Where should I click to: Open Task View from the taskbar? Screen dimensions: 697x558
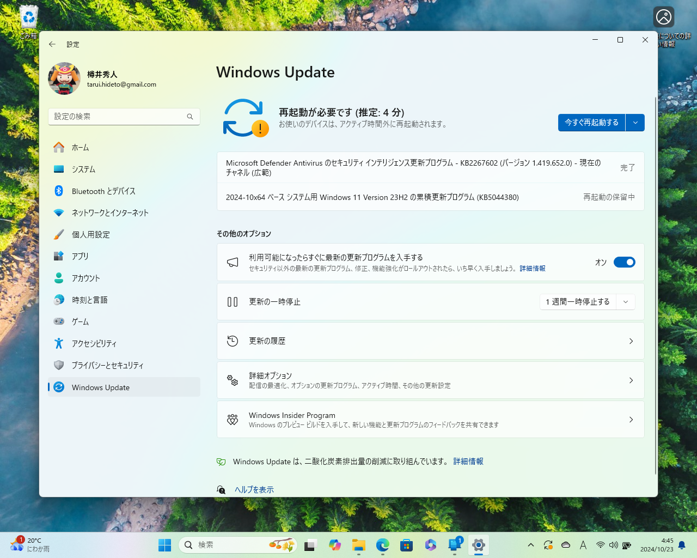tap(311, 545)
